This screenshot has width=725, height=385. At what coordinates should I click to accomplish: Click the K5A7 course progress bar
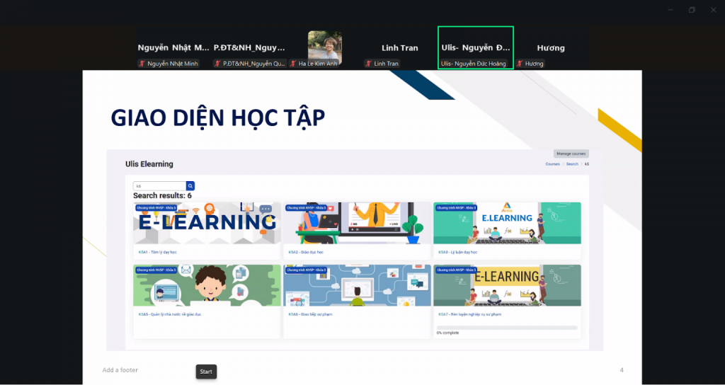coord(507,327)
